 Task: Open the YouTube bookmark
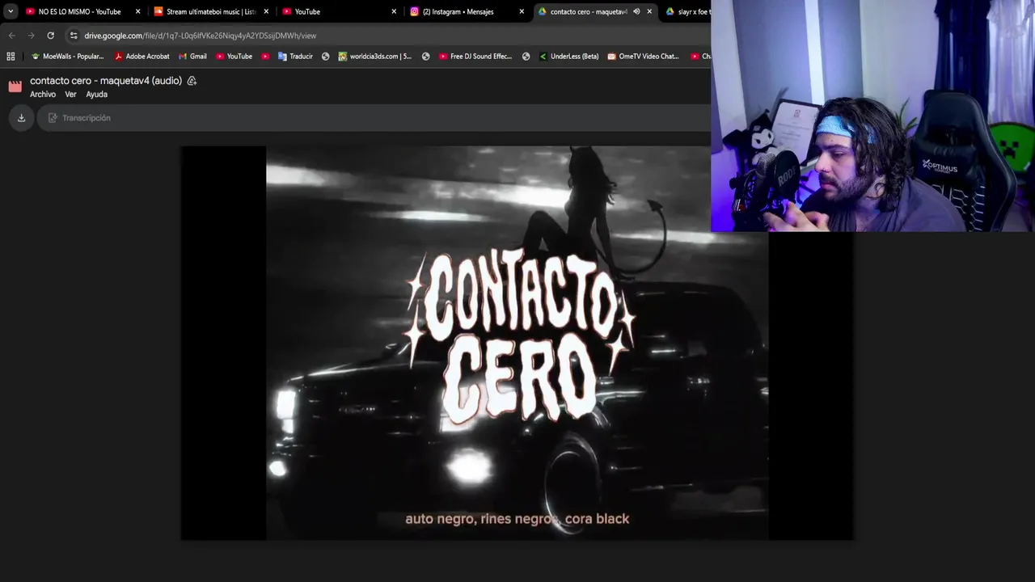234,57
